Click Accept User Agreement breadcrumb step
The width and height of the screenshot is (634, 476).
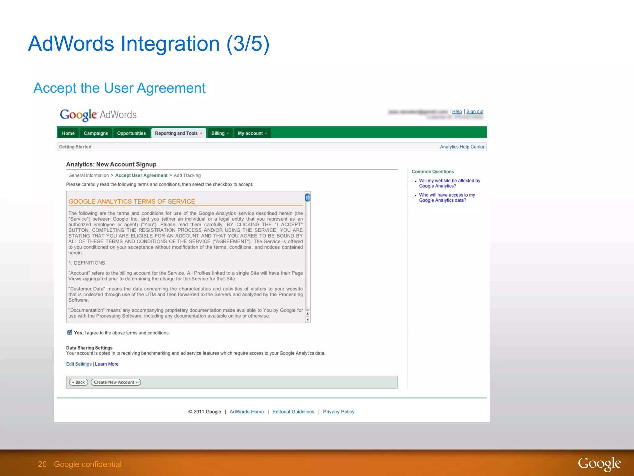tap(141, 175)
